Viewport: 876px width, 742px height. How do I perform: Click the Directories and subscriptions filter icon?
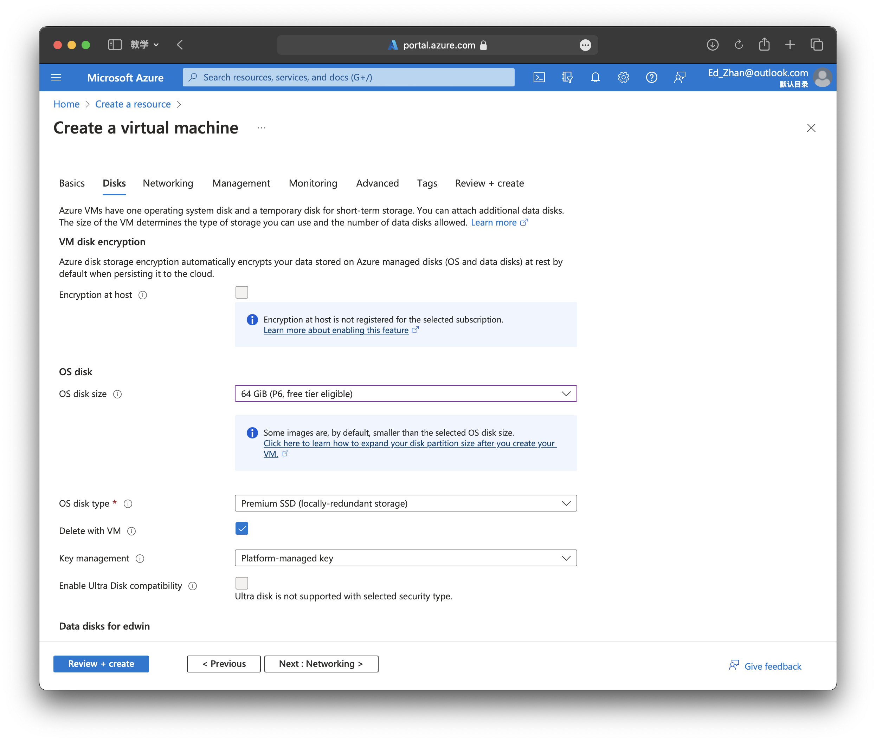pos(567,77)
